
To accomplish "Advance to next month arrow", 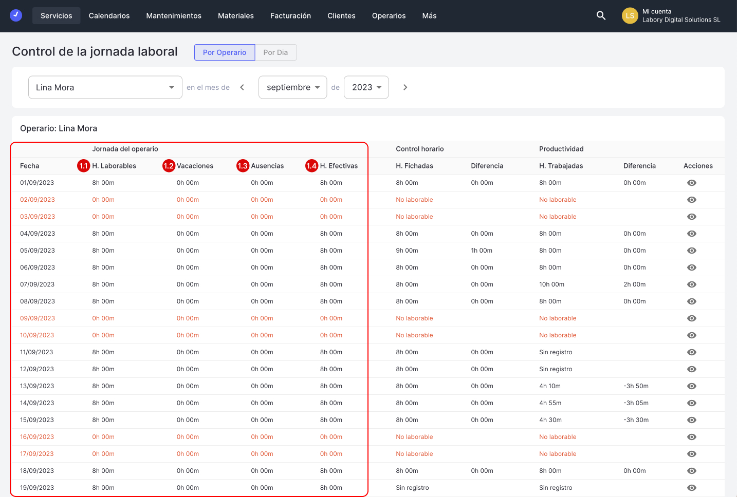I will 405,87.
